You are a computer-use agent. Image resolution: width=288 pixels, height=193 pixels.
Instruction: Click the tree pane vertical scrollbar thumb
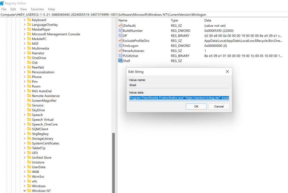tap(114, 163)
